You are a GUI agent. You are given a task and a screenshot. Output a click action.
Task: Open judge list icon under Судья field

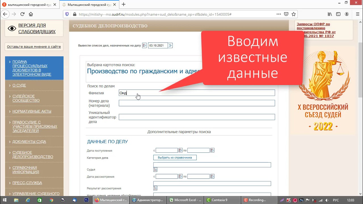click(155, 170)
